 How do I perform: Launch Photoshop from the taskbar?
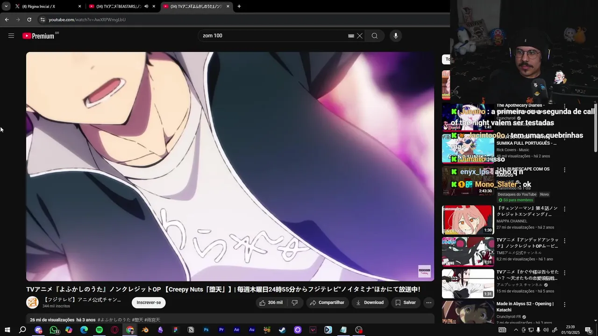click(206, 330)
